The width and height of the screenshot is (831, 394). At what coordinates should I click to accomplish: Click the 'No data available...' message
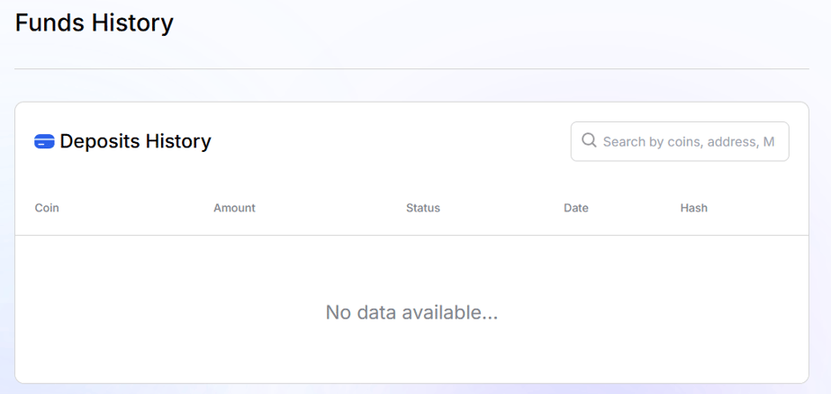pyautogui.click(x=411, y=312)
